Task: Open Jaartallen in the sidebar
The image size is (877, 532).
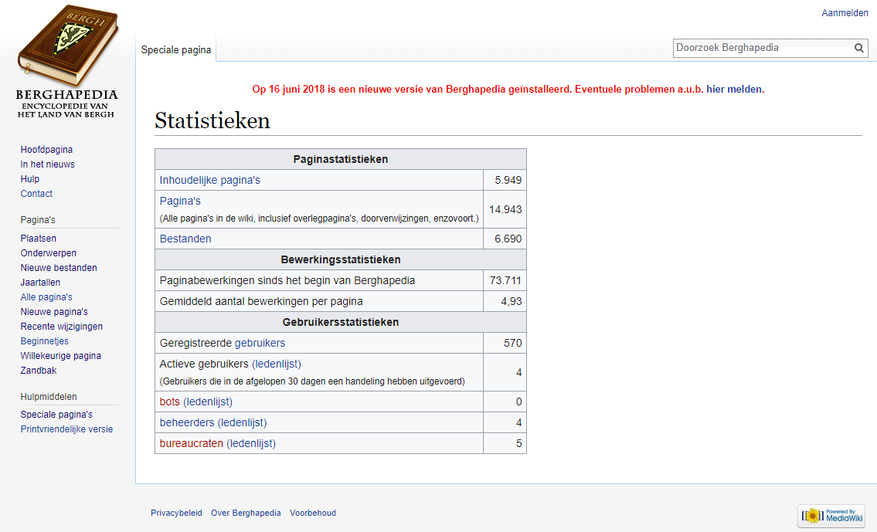Action: pos(40,282)
